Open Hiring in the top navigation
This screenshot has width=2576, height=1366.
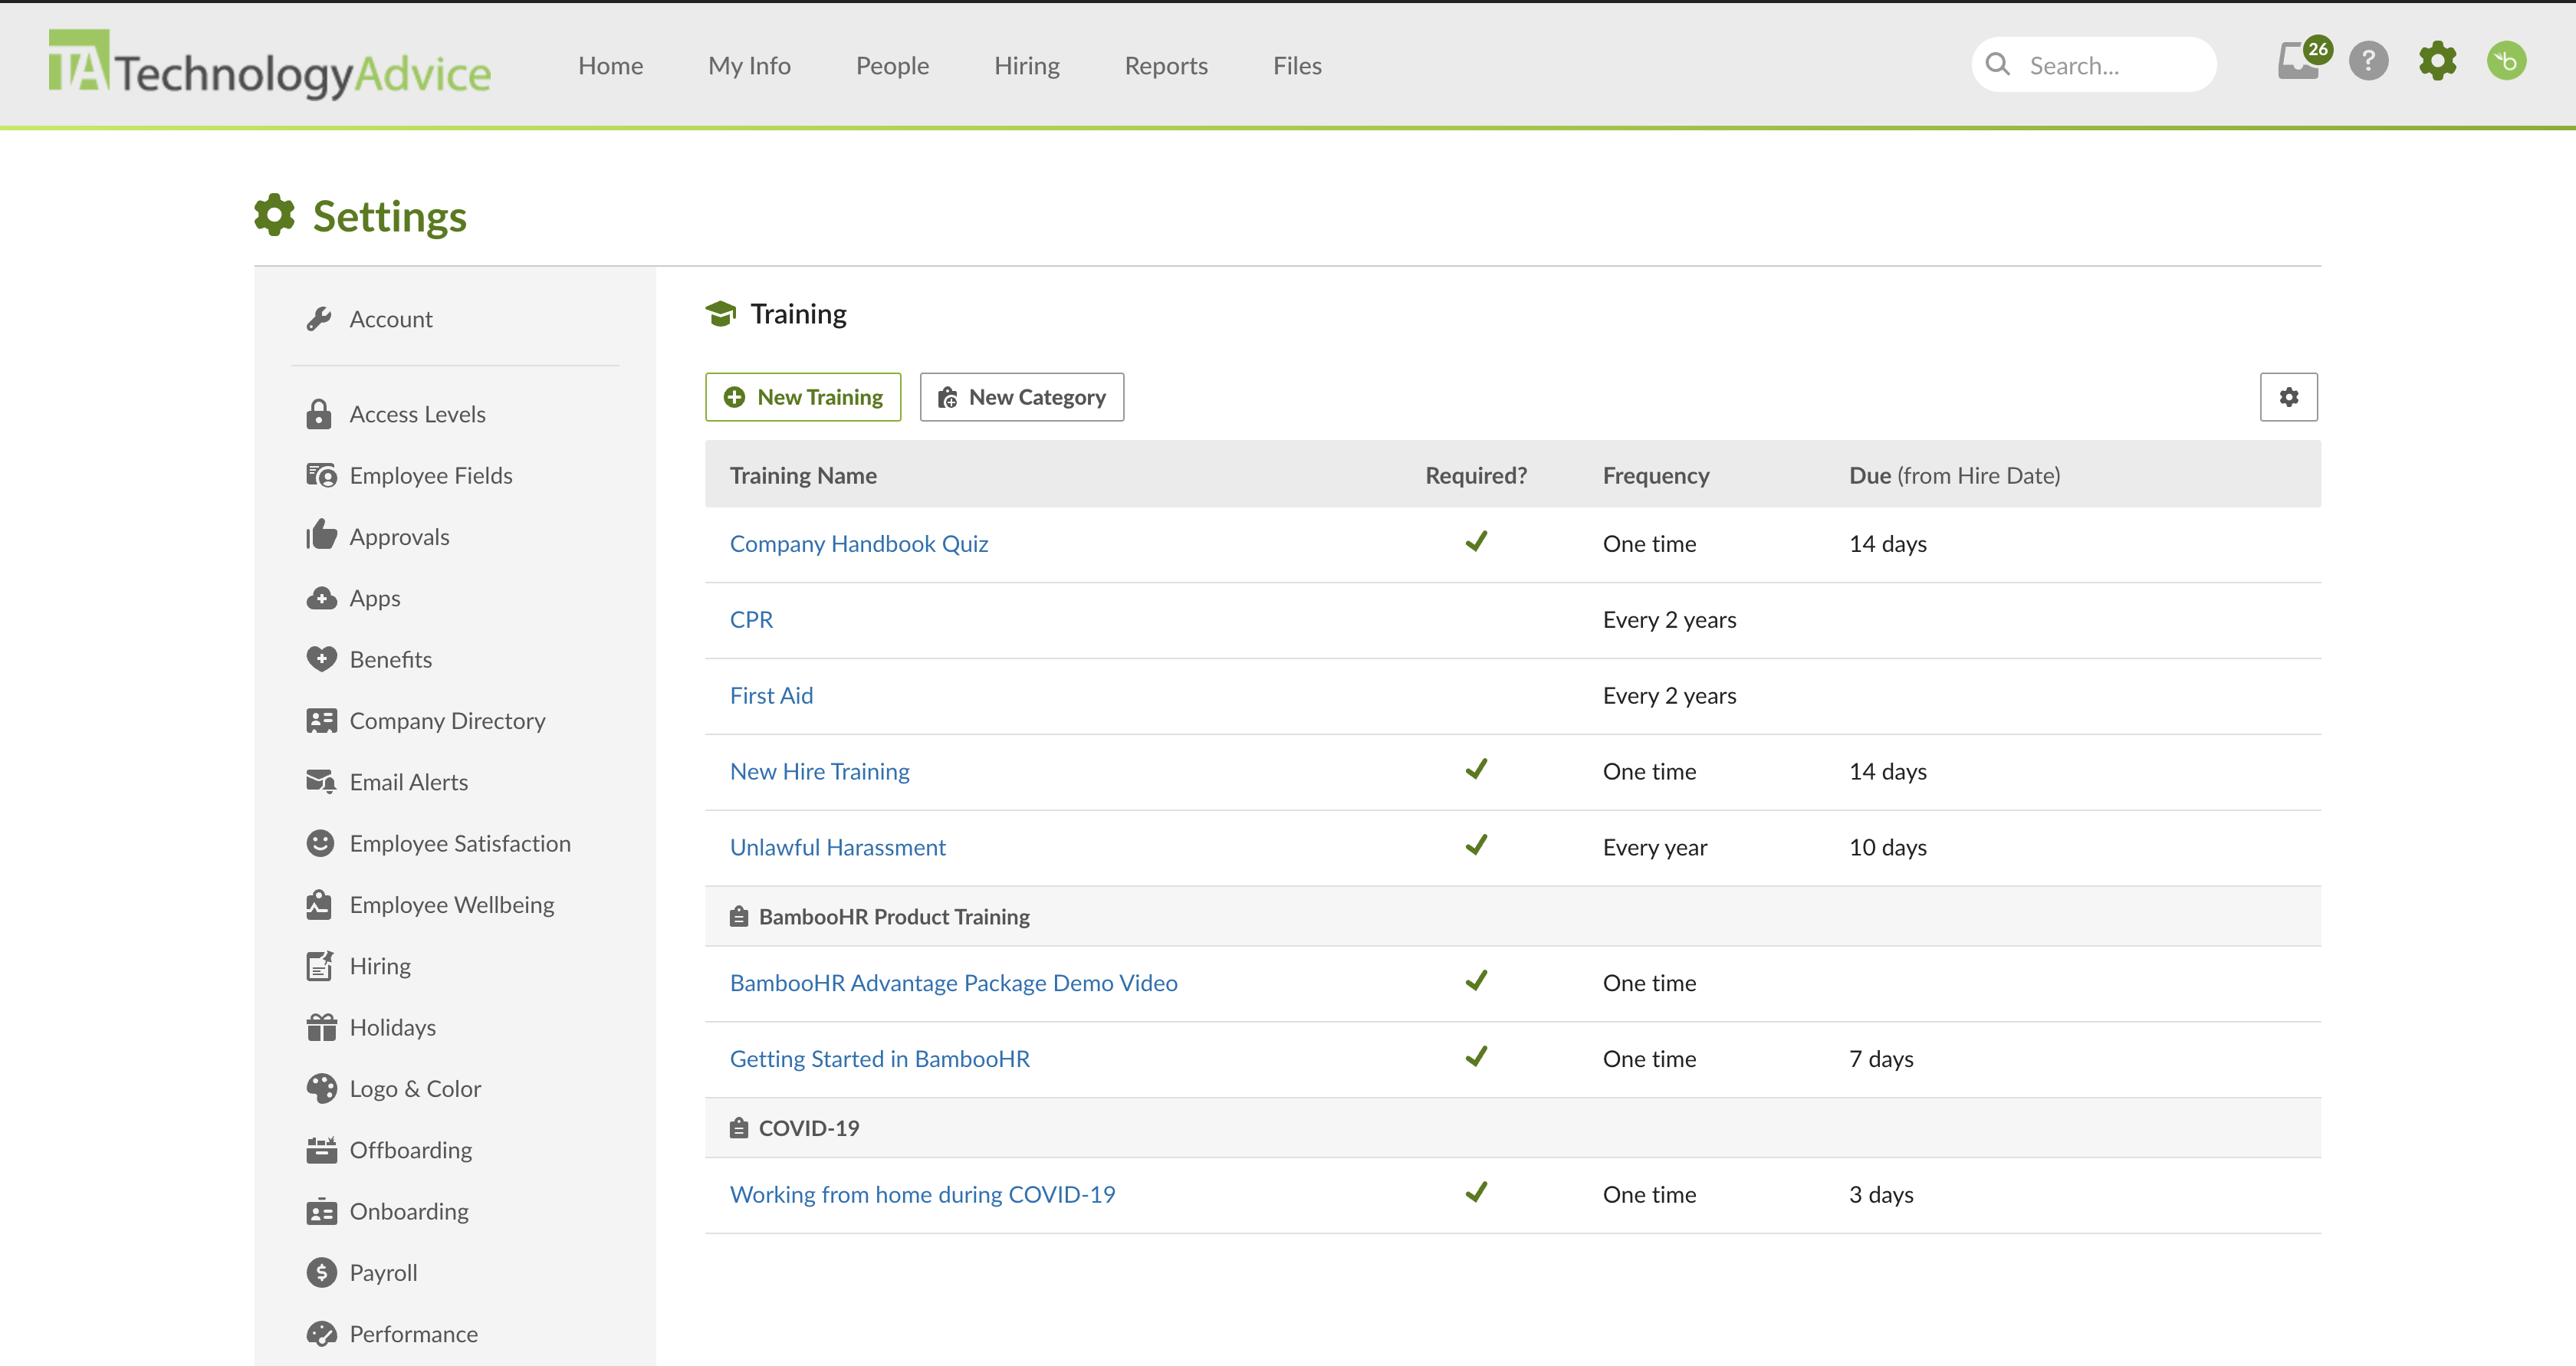[x=1026, y=66]
